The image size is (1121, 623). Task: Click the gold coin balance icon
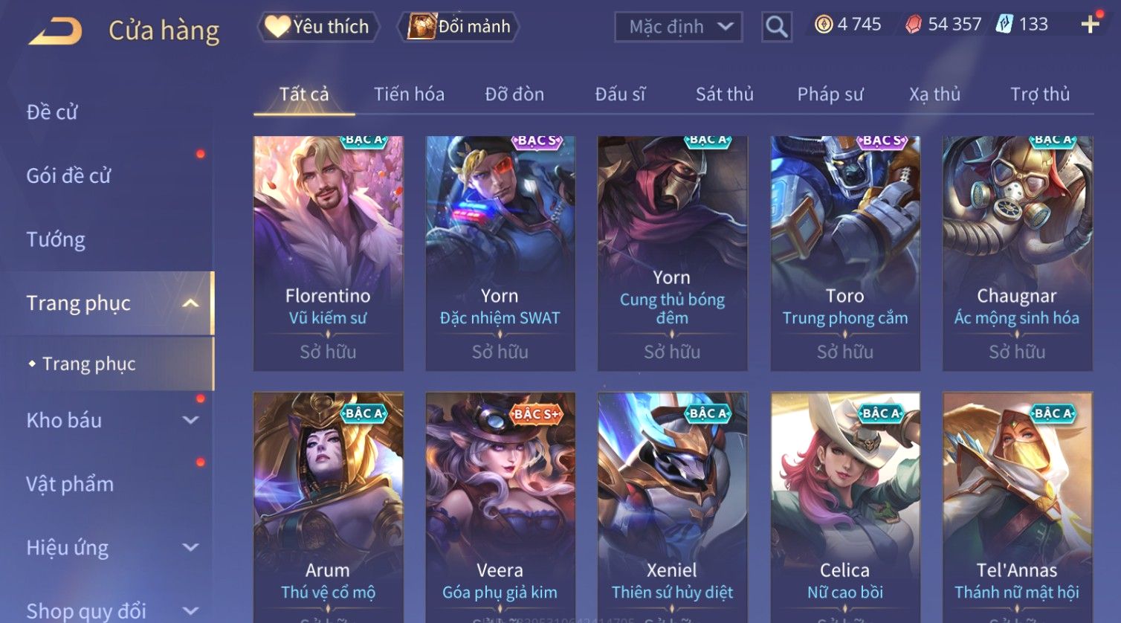(824, 25)
